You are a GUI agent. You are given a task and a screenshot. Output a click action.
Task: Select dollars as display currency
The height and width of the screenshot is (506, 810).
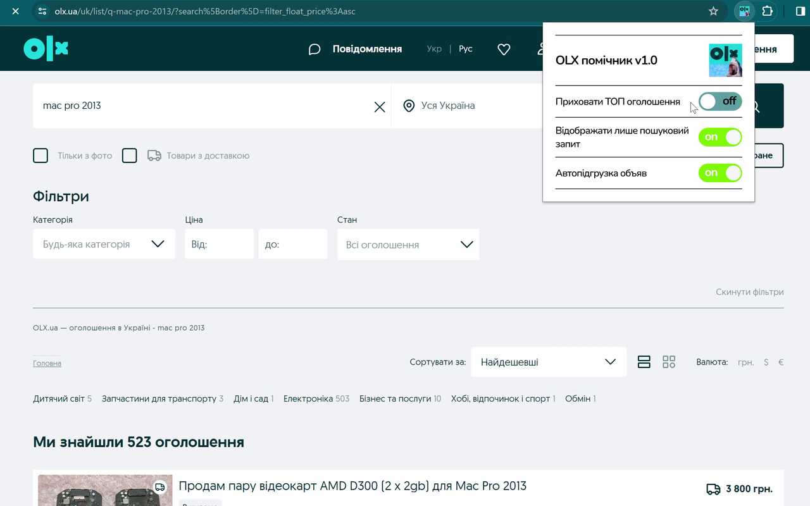[x=766, y=361]
